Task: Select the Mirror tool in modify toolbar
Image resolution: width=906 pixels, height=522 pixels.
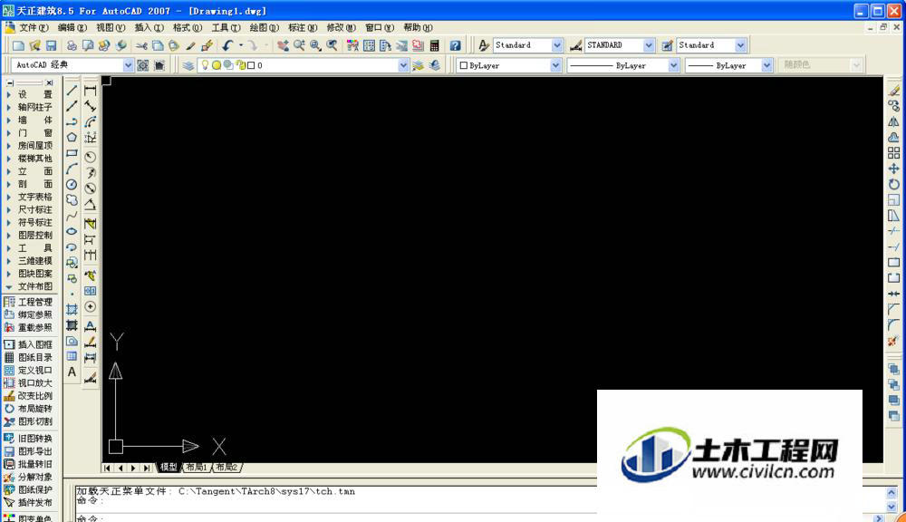Action: tap(893, 122)
